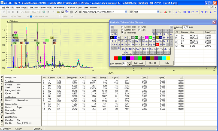The image size is (218, 131).
Task: Click the double right arrow icon
Action: (x=193, y=12)
